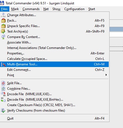
Task: Click the Multi-Rename Tool pencil icon
Action: tap(3, 64)
